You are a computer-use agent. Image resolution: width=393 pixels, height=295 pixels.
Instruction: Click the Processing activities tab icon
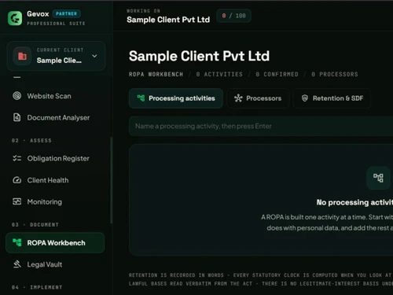click(141, 98)
